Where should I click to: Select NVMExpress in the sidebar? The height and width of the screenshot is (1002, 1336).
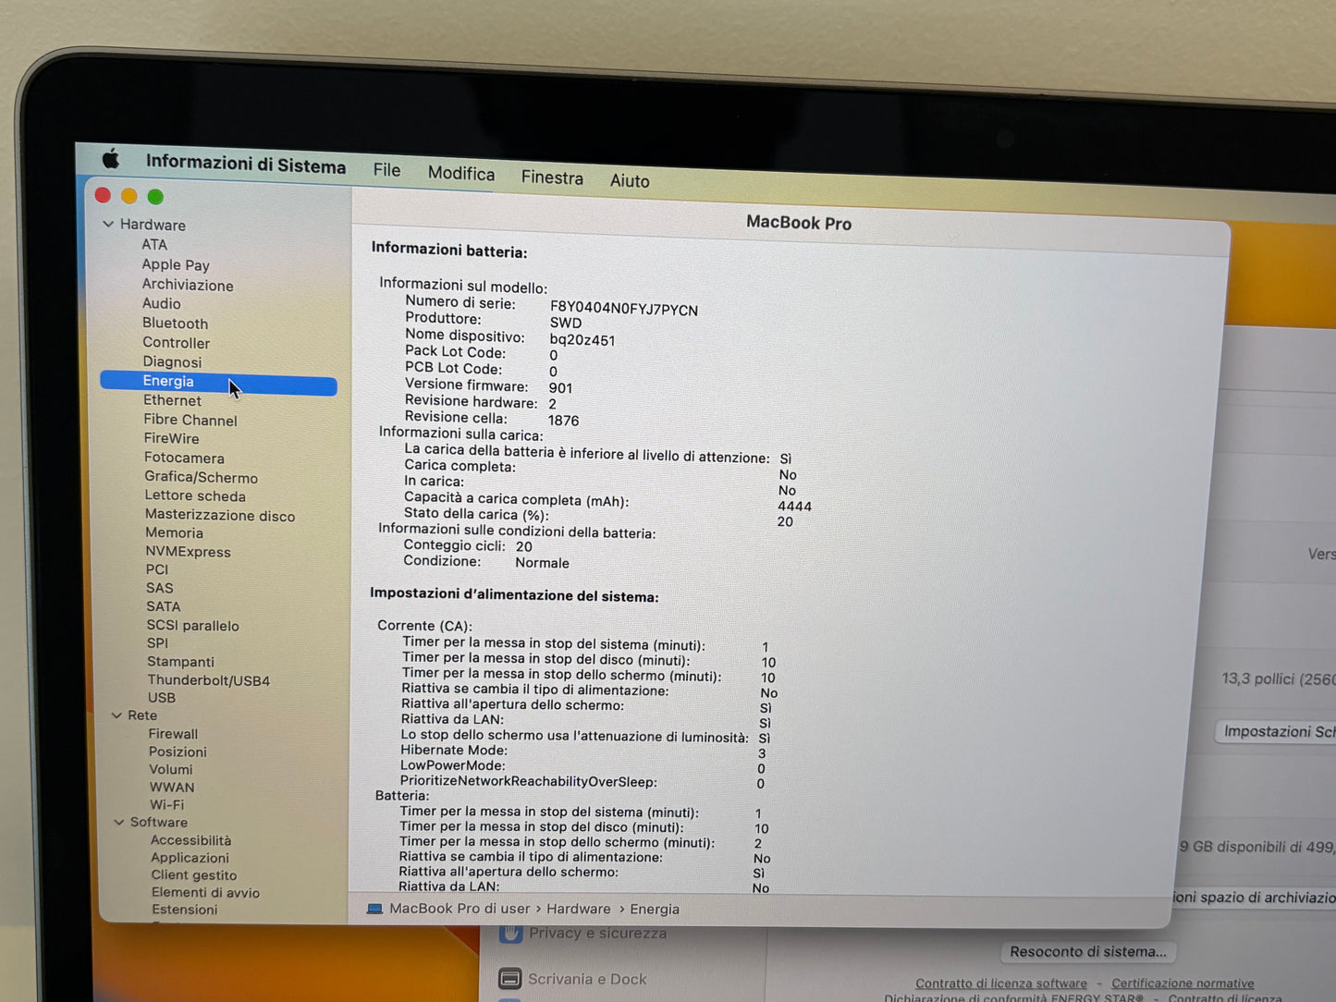coord(188,552)
